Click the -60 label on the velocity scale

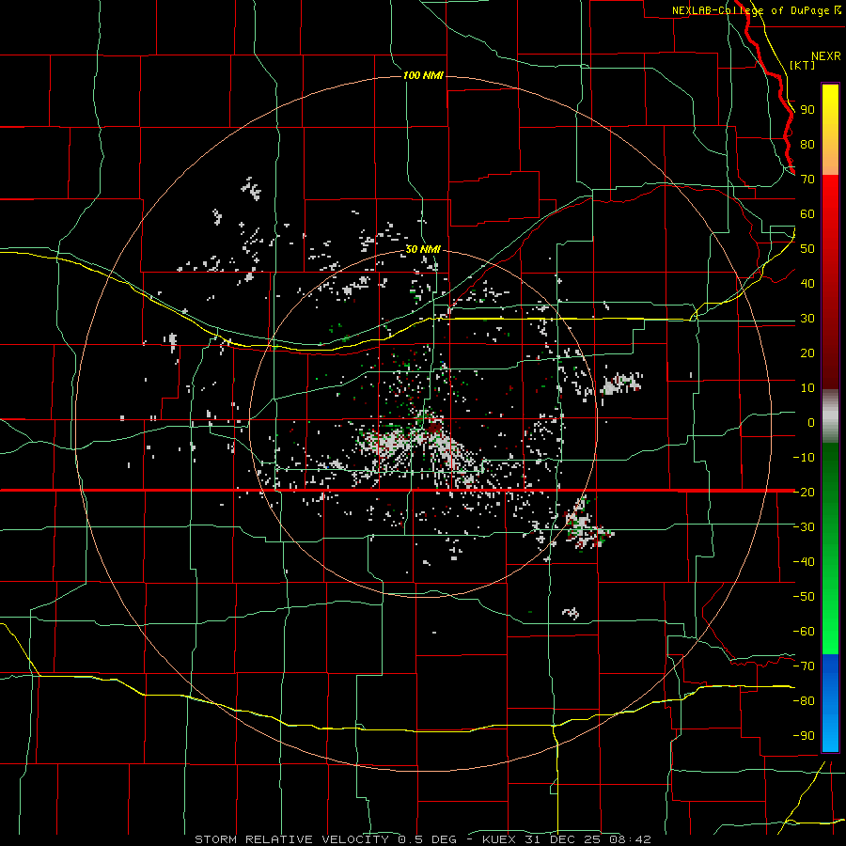(804, 632)
